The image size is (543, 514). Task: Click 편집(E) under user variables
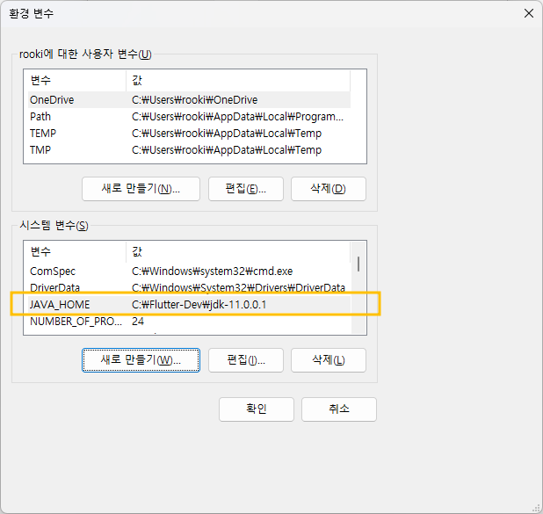pyautogui.click(x=246, y=189)
